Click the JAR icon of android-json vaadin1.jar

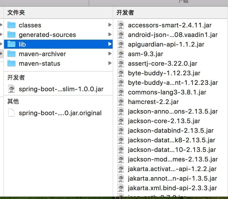click(x=121, y=34)
